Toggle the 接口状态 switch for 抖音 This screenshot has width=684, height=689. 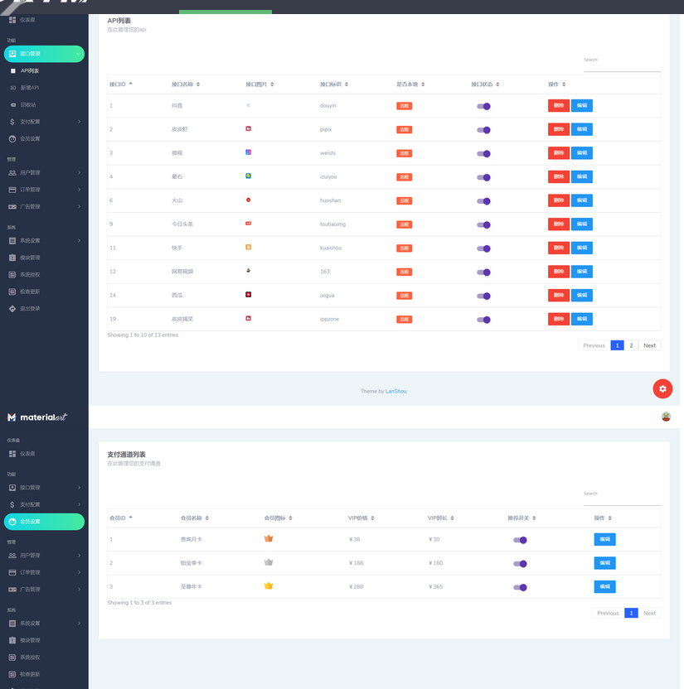pyautogui.click(x=483, y=106)
